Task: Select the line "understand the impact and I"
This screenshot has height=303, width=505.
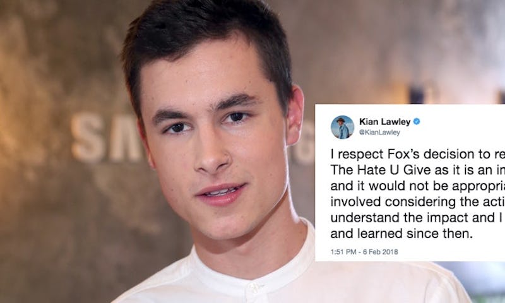Action: pyautogui.click(x=418, y=217)
